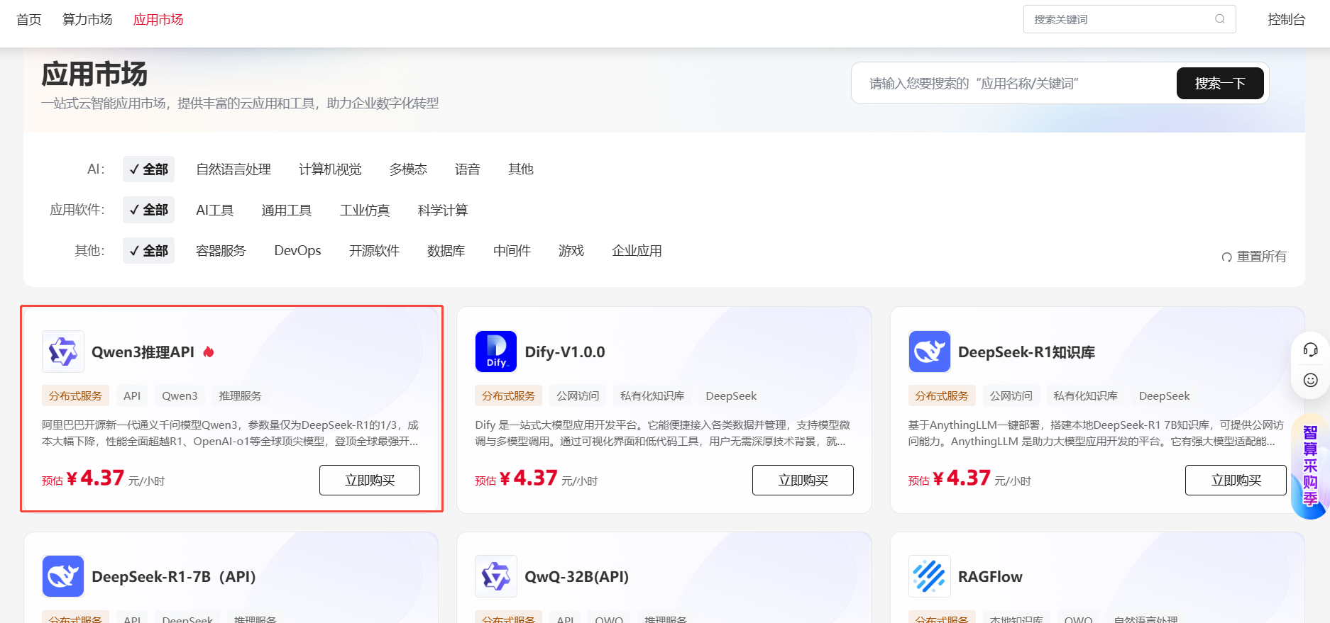Filter 应用软件 by 工业仿真
Screen dimensions: 1330x623
365,211
